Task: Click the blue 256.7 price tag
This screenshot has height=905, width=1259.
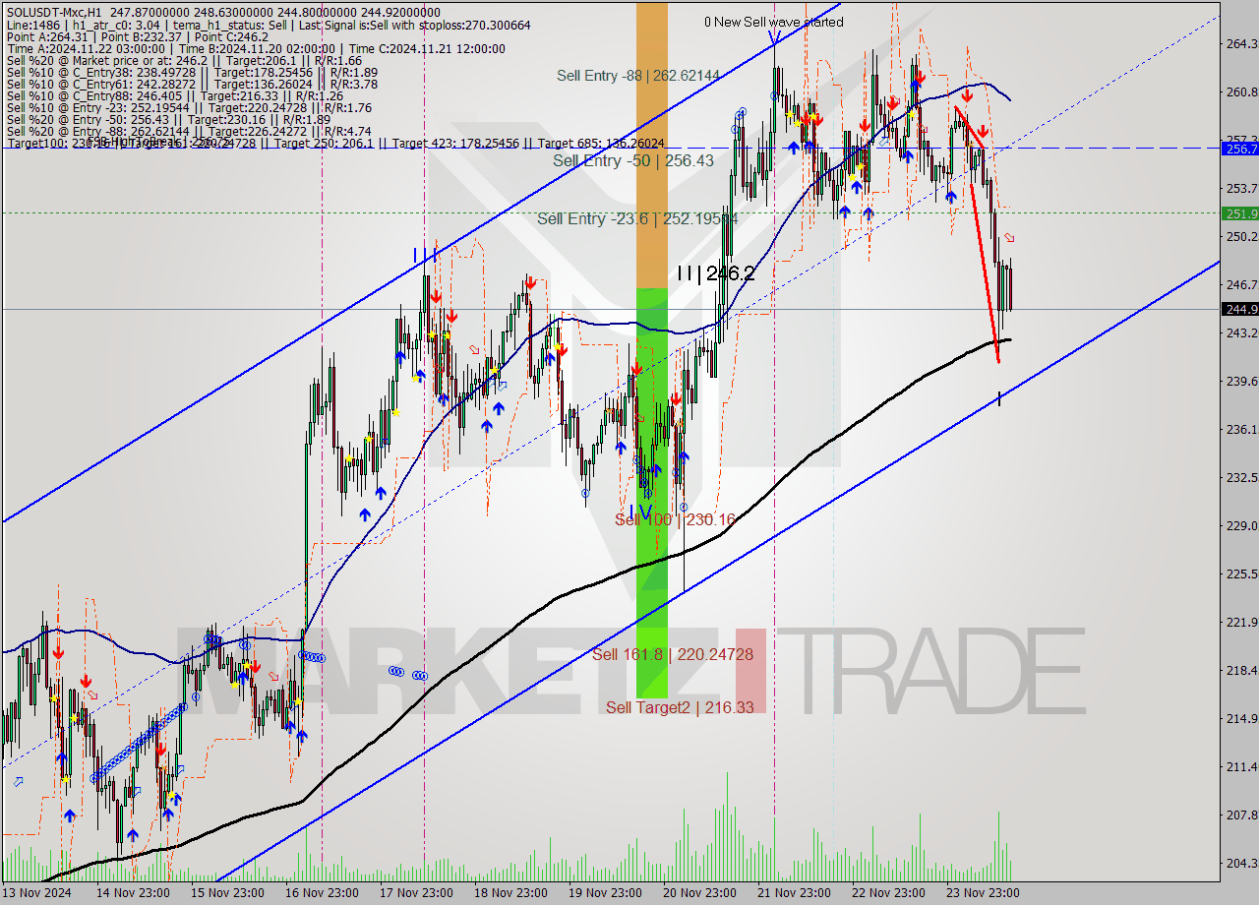Action: point(1239,149)
